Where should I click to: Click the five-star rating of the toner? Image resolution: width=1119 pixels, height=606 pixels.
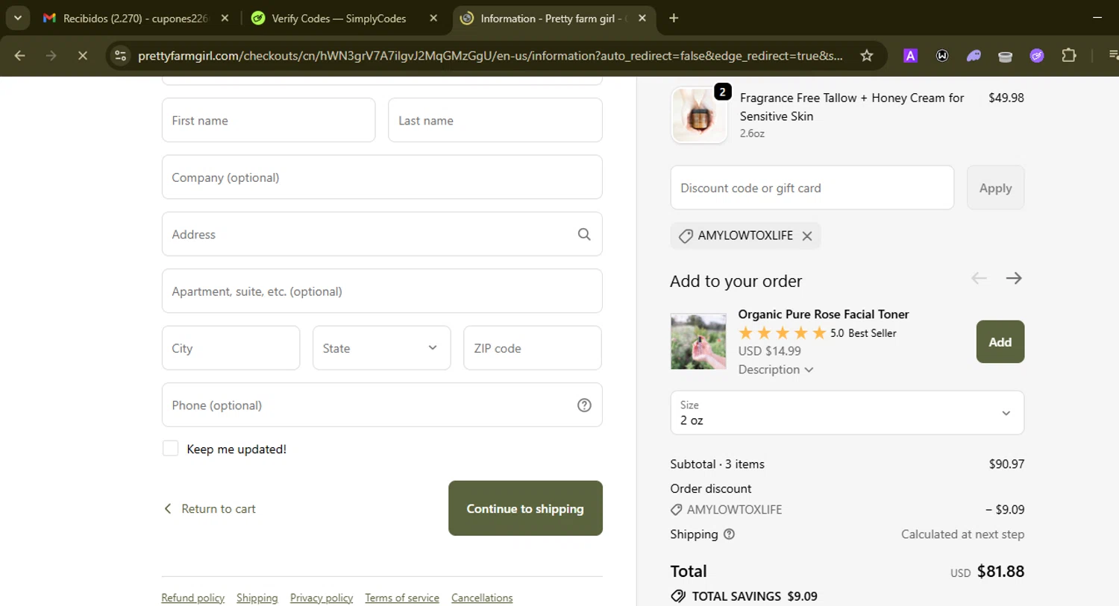[782, 333]
